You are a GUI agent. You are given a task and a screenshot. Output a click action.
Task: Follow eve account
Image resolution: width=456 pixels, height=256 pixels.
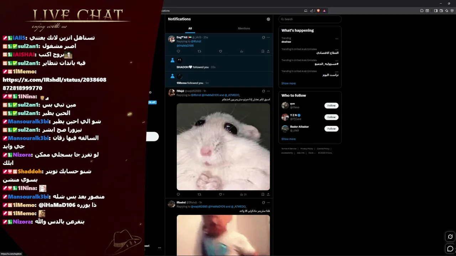[x=331, y=106]
